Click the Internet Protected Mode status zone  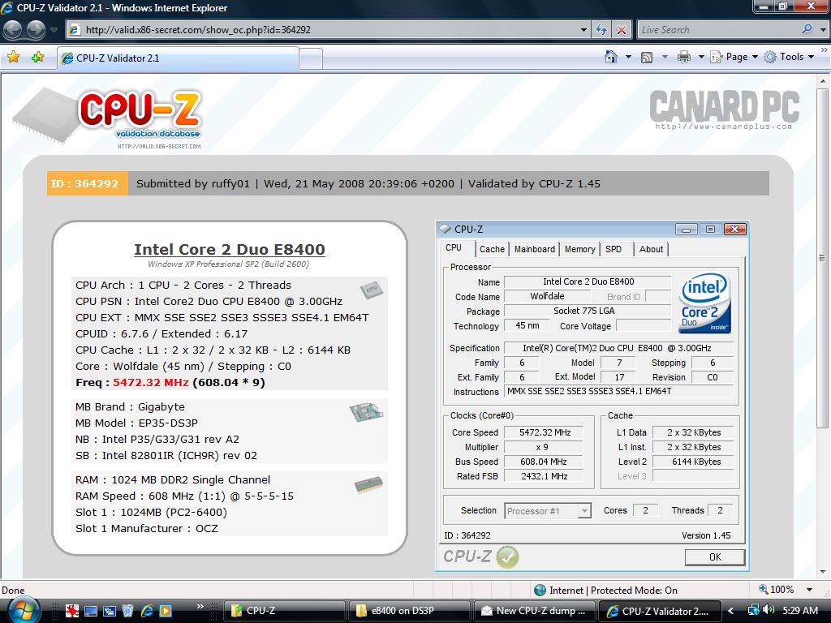click(x=605, y=590)
